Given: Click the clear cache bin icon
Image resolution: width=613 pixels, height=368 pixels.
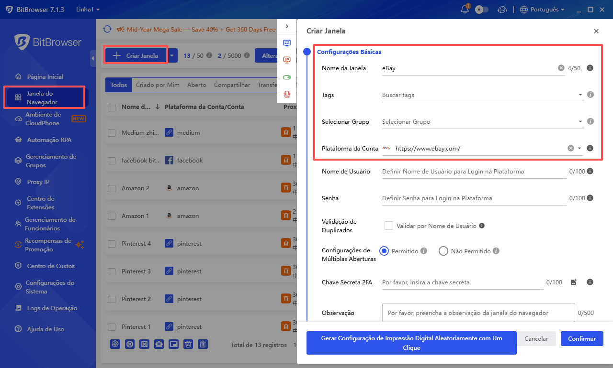Looking at the screenshot, I should pos(188,344).
